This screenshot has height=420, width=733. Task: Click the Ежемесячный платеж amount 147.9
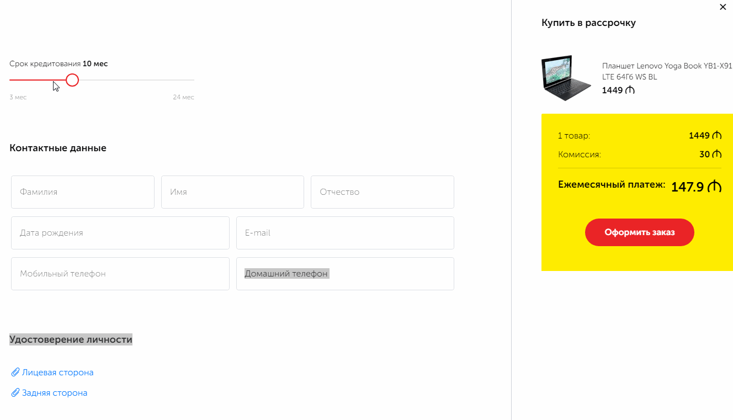pos(696,187)
